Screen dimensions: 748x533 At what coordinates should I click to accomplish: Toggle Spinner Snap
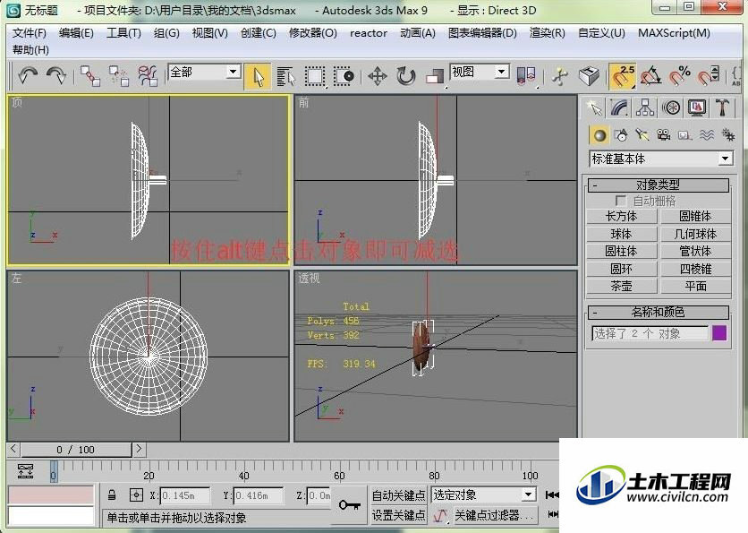709,76
